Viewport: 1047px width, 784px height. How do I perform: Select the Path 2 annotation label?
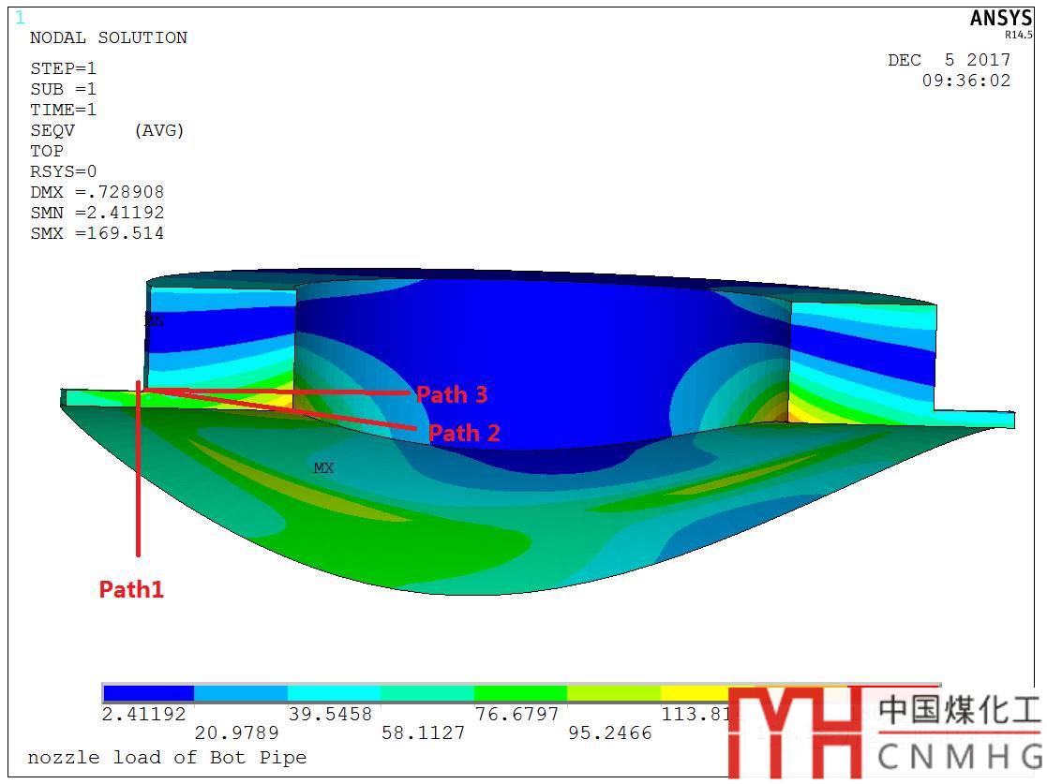tap(464, 433)
